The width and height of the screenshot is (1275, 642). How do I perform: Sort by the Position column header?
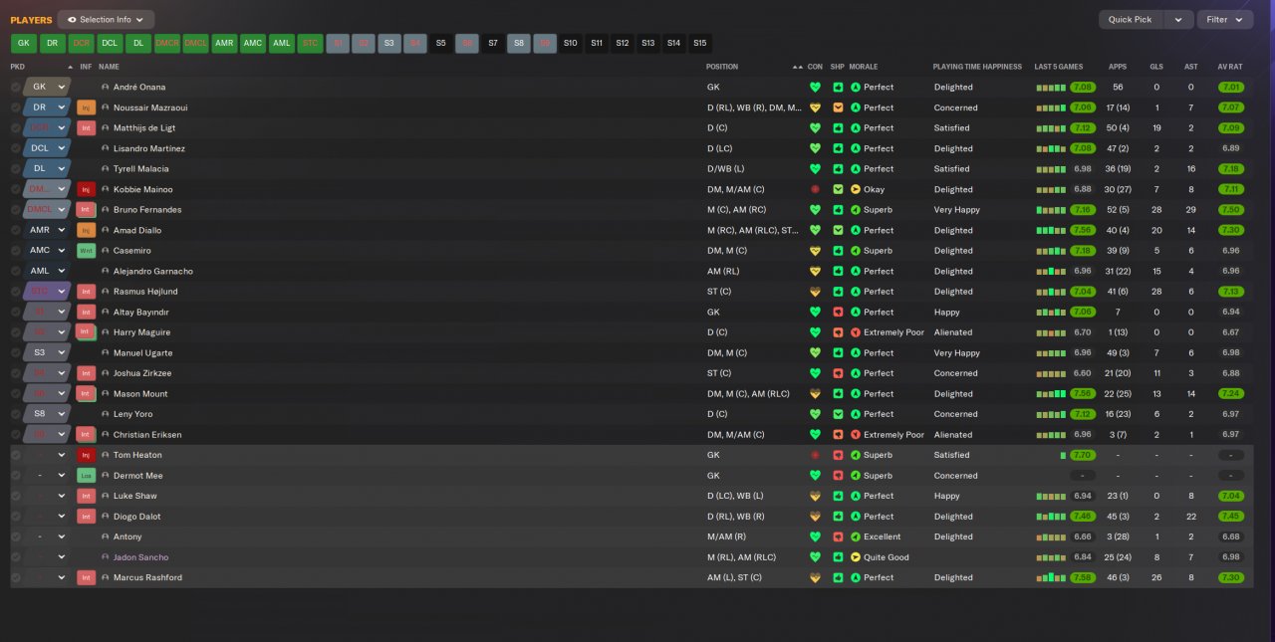point(722,67)
